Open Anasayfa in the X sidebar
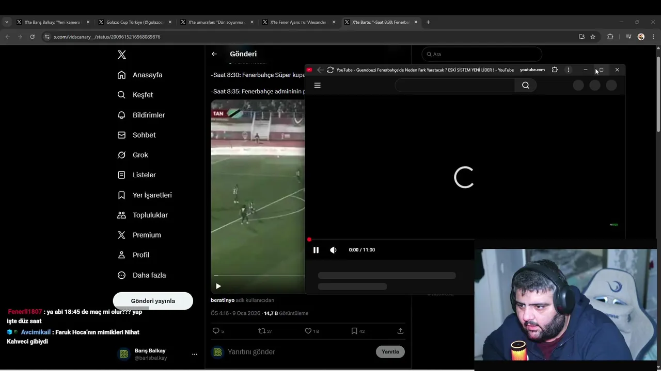661x371 pixels. 140,75
